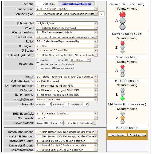Open the Schneeregion help question-mark button
The height and width of the screenshot is (154, 152).
[x=101, y=14]
